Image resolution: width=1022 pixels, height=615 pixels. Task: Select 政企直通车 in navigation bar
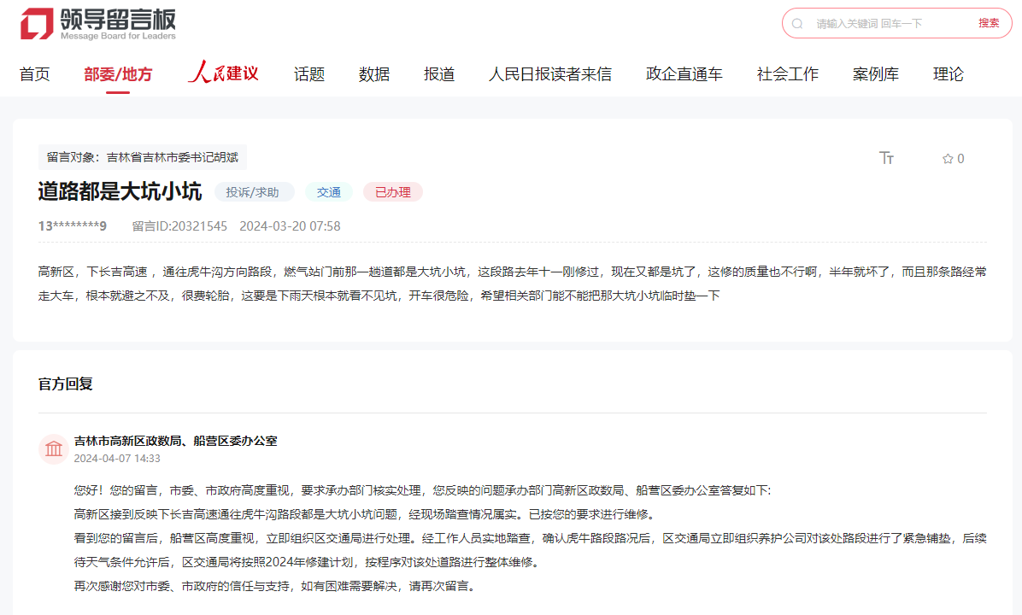[x=684, y=74]
